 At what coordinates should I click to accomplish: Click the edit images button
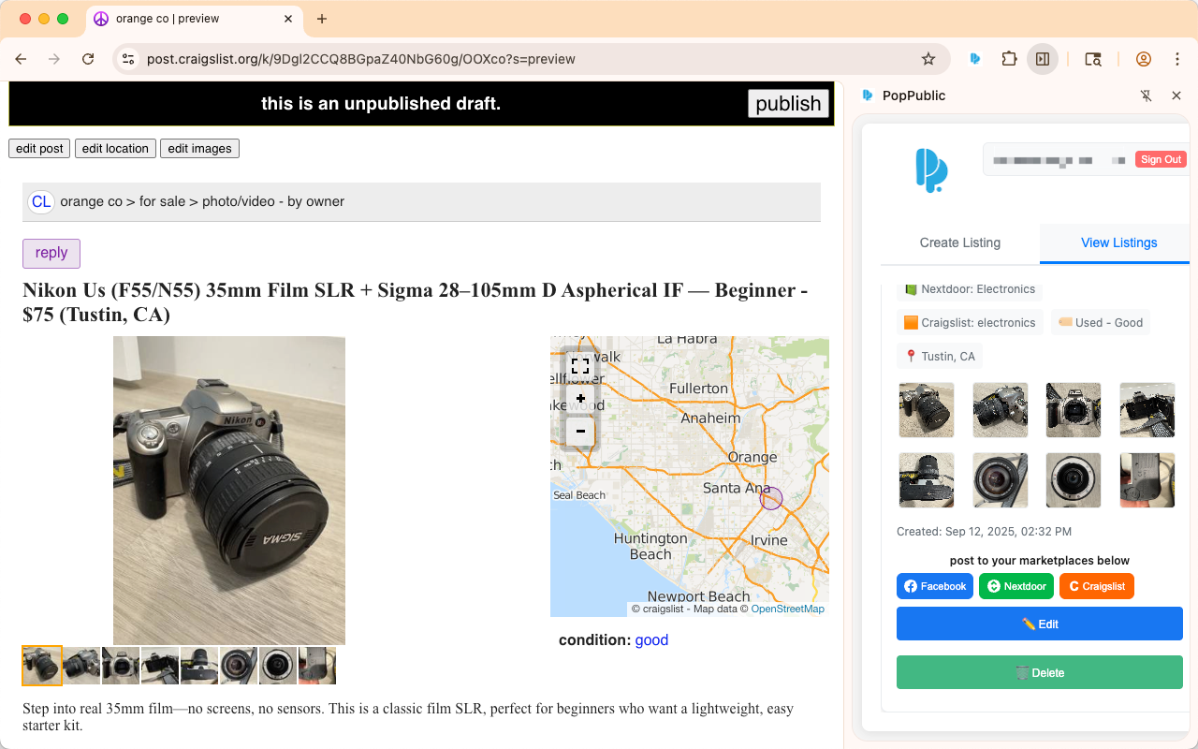point(199,148)
